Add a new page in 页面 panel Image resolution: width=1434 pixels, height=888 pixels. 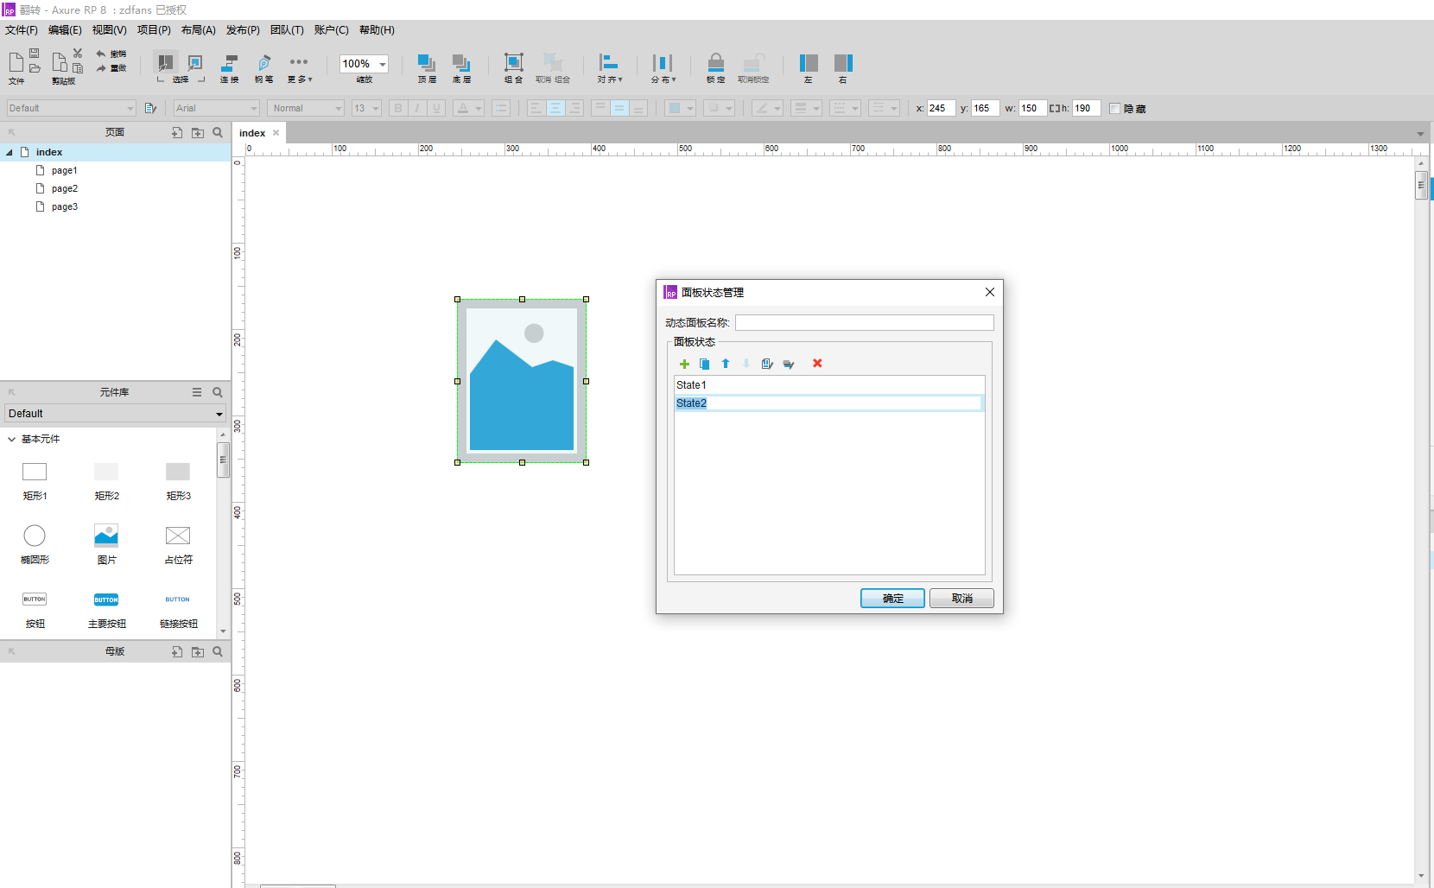point(177,132)
